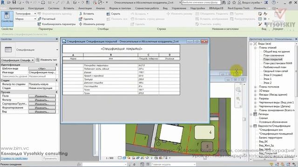Image resolution: width=298 pixels, height=167 pixels.
Task: Click Изменить button for Фильтр
Action: (x=42, y=100)
